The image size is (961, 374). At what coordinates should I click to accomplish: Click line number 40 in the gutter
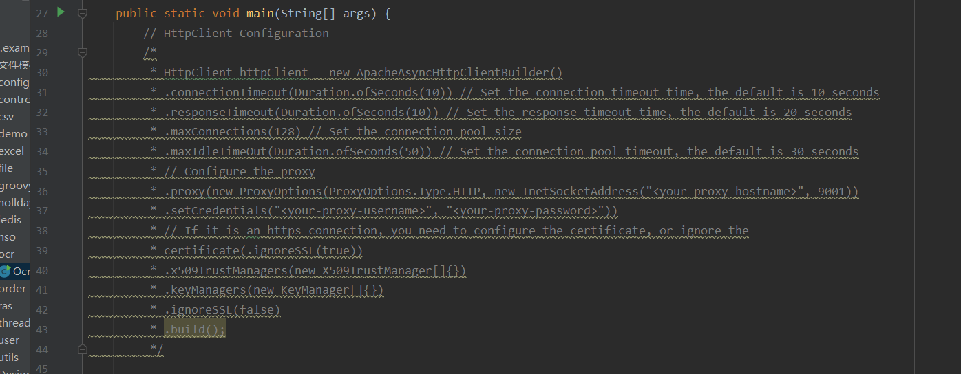click(x=41, y=271)
